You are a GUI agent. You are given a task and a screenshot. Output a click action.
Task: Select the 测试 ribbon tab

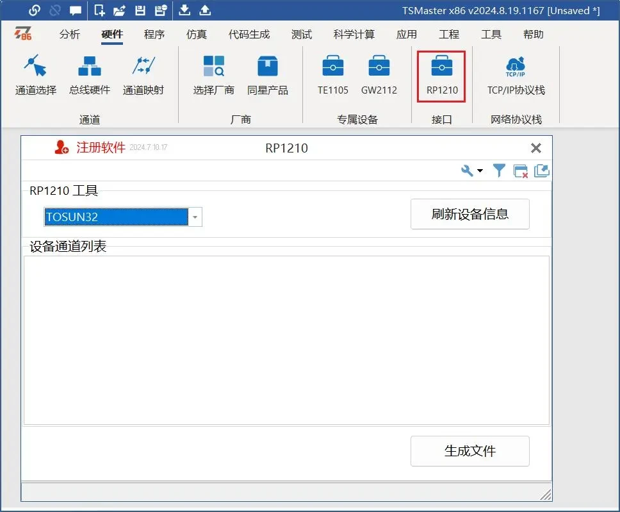[x=302, y=35]
